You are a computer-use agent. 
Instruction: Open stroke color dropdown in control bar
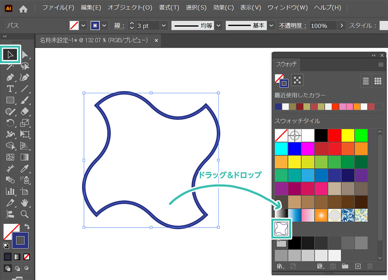pyautogui.click(x=104, y=25)
